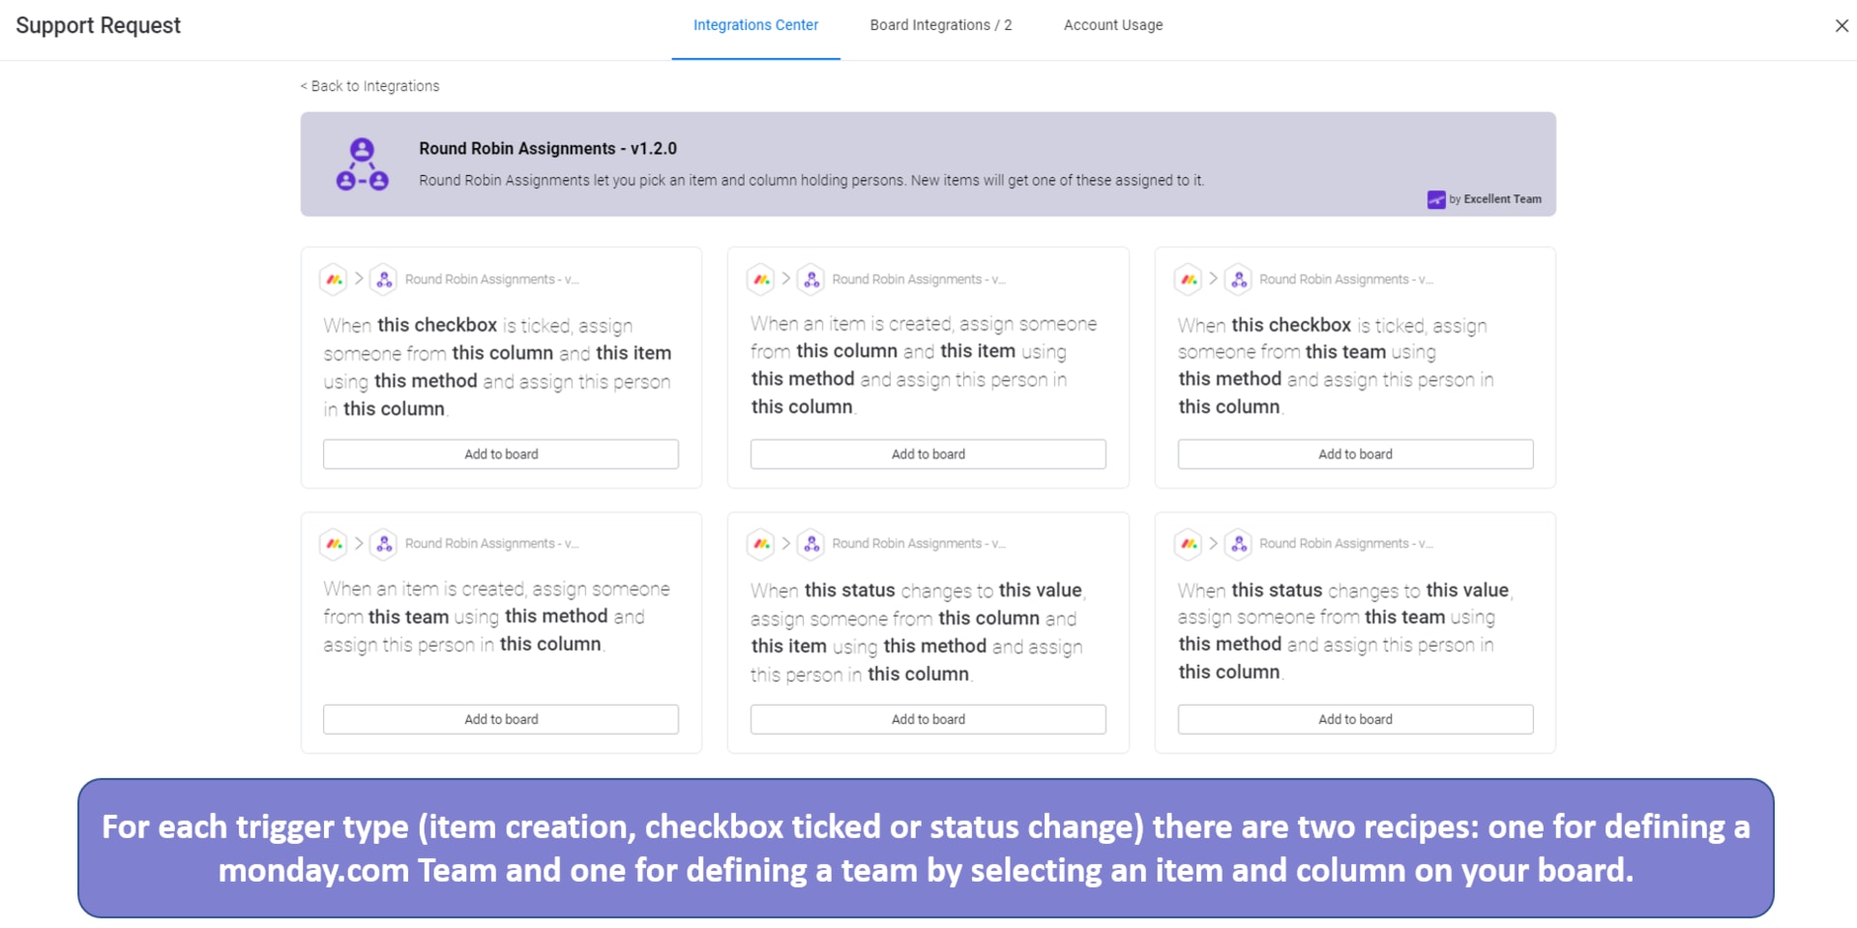Viewport: 1857px width, 928px height.
Task: Click the monday.com icon in the status-column recipe card
Action: tap(761, 544)
